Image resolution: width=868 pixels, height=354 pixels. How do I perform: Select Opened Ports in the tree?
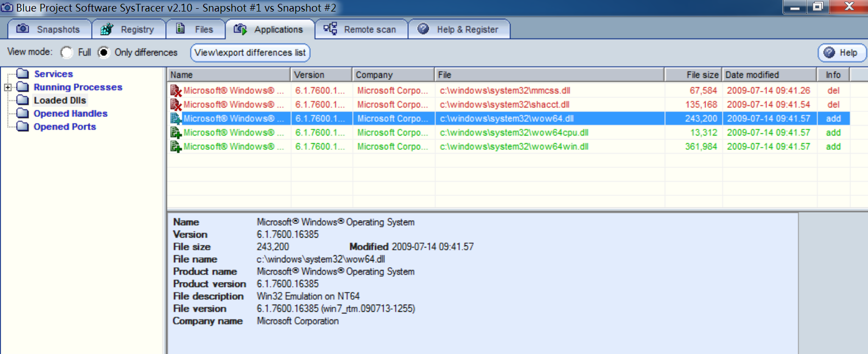(65, 126)
